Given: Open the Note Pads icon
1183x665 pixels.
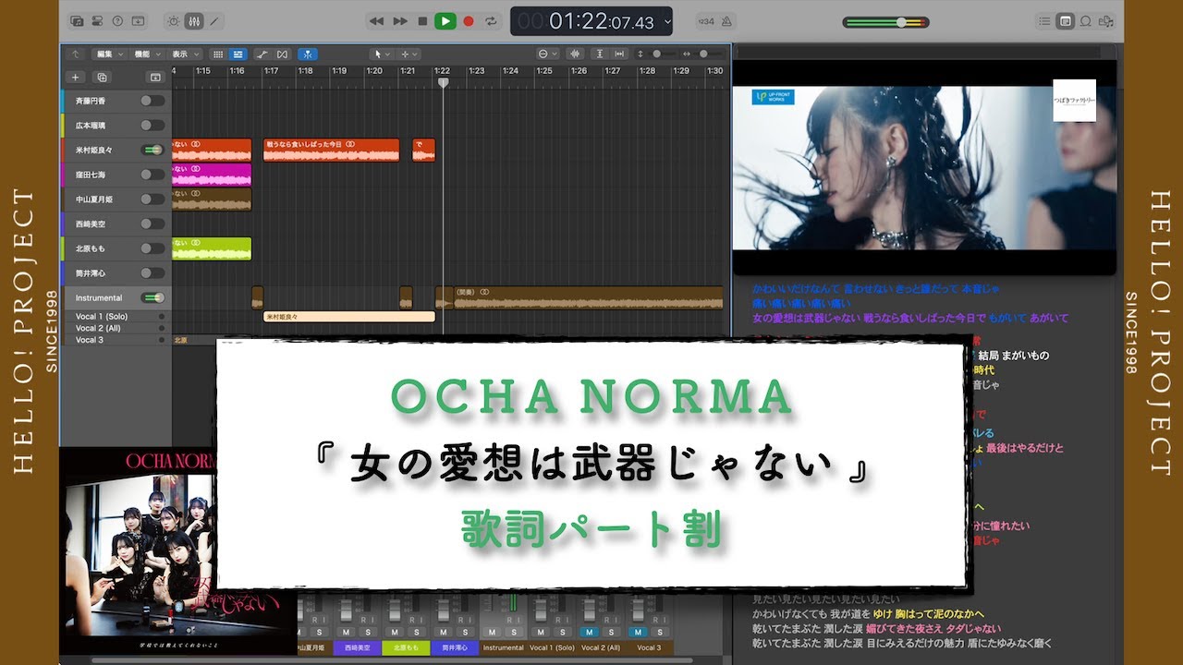Looking at the screenshot, I should [1065, 20].
